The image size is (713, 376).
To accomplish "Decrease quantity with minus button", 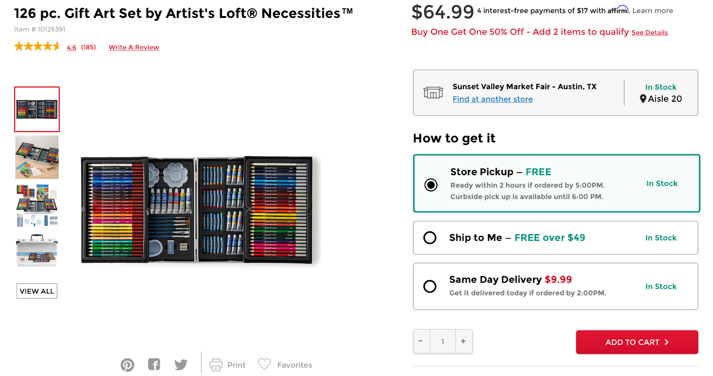I will [x=421, y=341].
